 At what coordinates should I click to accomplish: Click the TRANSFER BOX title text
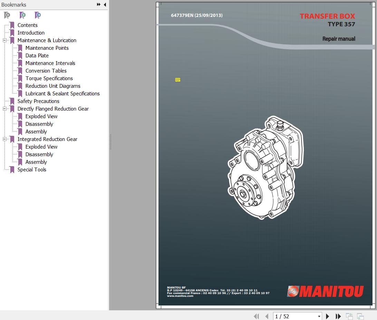(327, 16)
